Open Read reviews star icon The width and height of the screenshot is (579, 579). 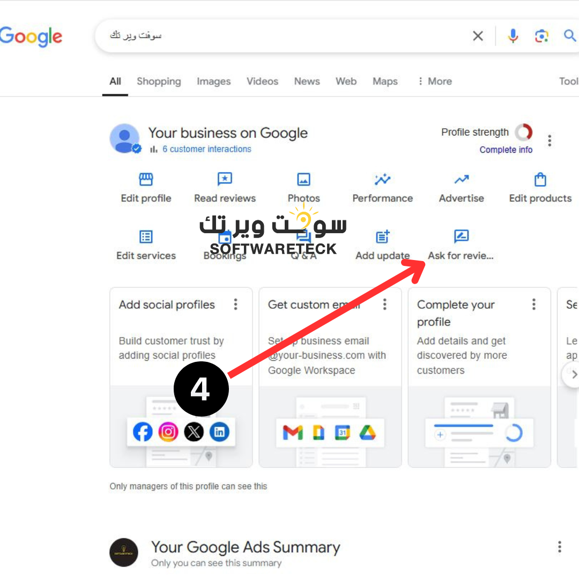pyautogui.click(x=225, y=180)
